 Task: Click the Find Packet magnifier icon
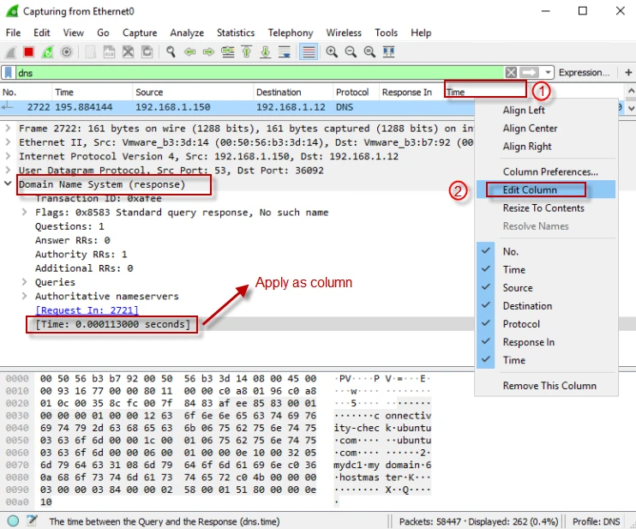[x=171, y=52]
